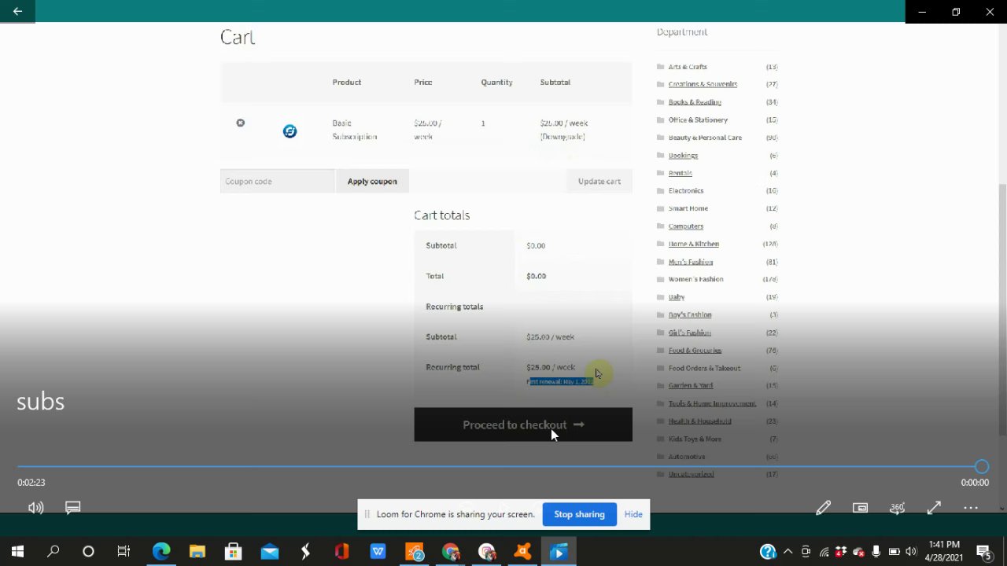Image resolution: width=1007 pixels, height=566 pixels.
Task: Open the Boy's Fashion department
Action: pos(690,314)
